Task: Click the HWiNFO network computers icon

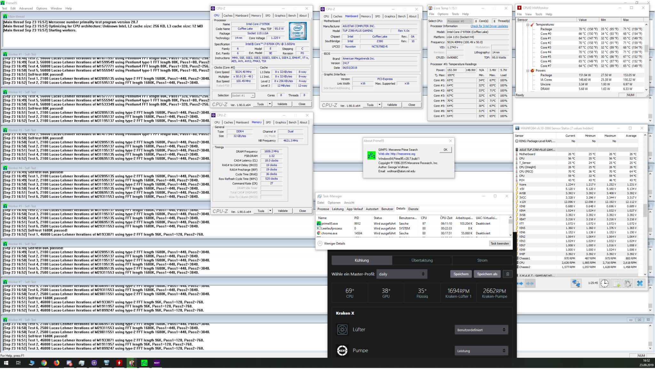Action: (x=576, y=284)
